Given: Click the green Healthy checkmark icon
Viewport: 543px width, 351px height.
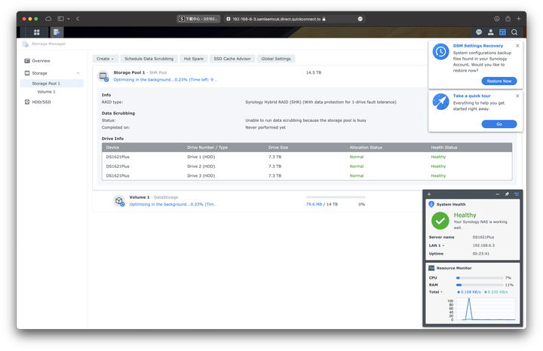Looking at the screenshot, I should [440, 221].
